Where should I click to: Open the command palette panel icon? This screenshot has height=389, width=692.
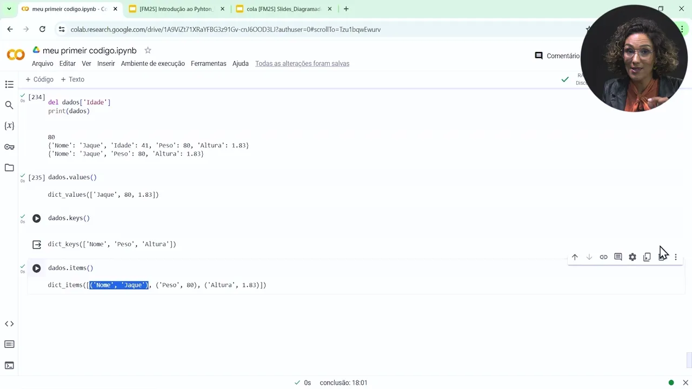click(9, 345)
